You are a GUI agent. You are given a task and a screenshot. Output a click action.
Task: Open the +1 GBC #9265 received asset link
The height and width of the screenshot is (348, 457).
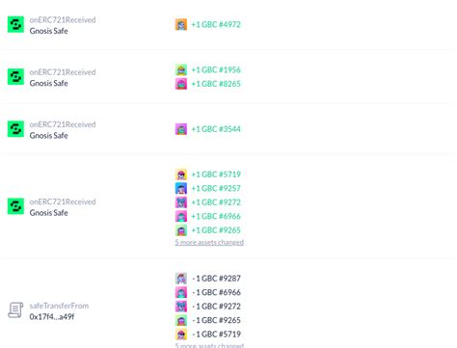pos(216,230)
